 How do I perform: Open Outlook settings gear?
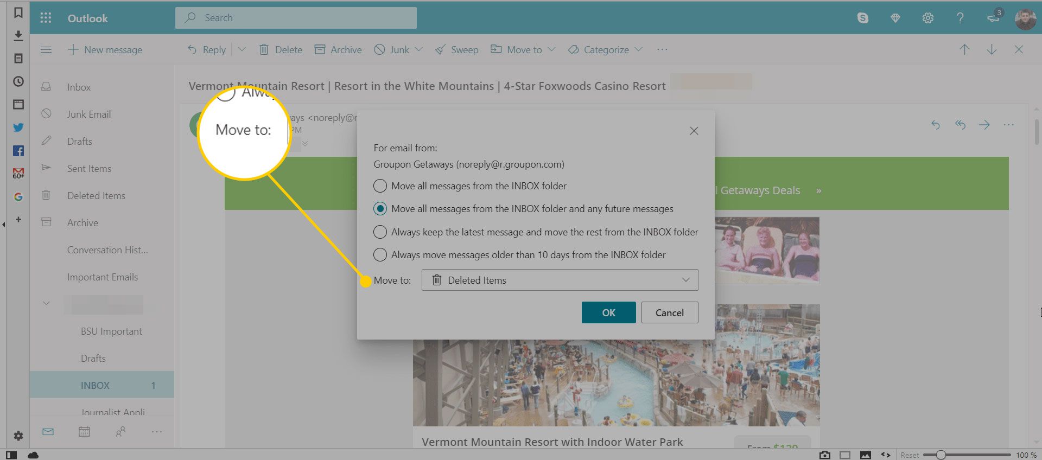click(x=928, y=18)
